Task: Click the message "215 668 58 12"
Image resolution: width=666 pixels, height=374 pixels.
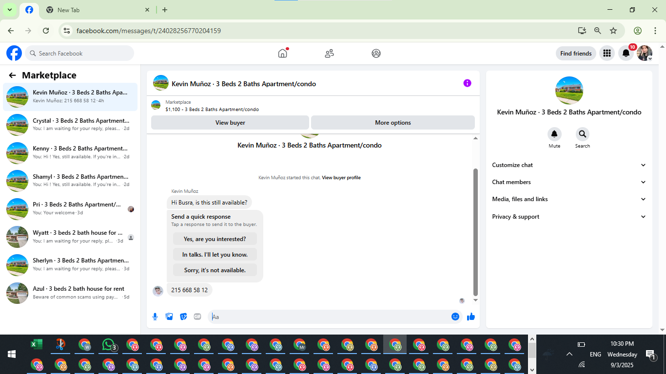Action: tap(190, 290)
